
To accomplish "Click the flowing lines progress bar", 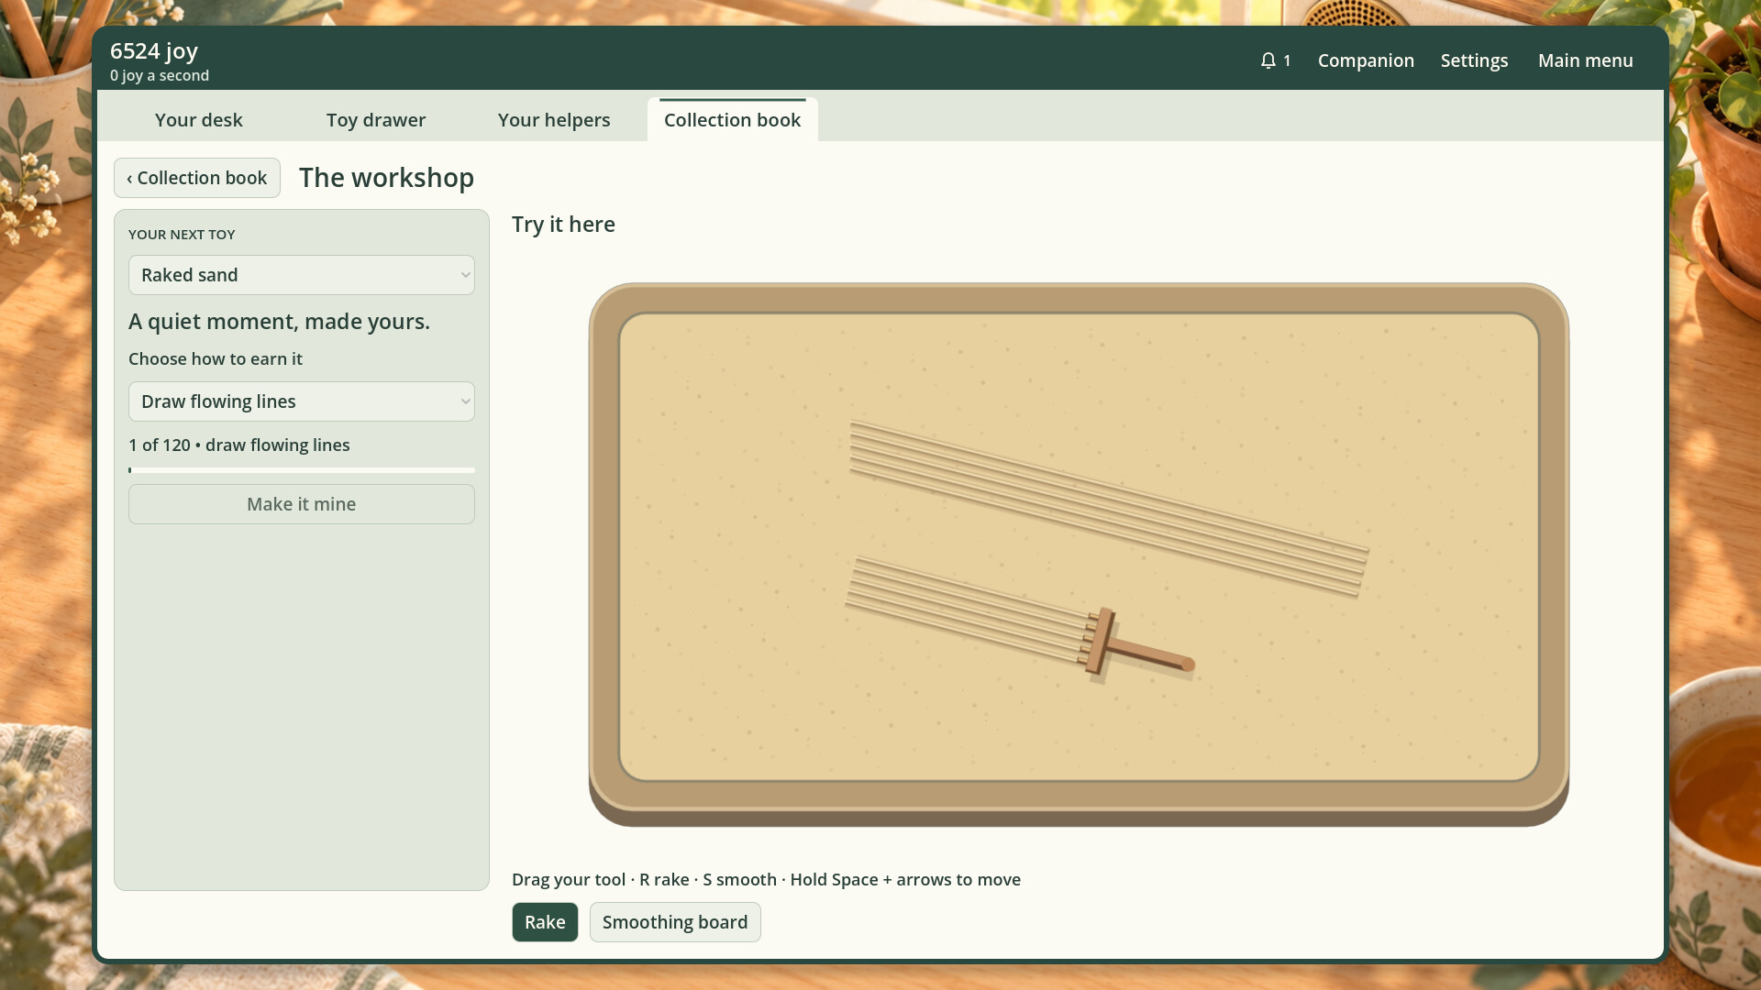I will pos(302,470).
